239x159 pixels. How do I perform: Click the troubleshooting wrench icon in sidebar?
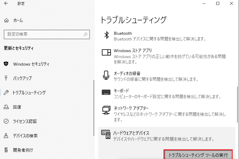6,93
